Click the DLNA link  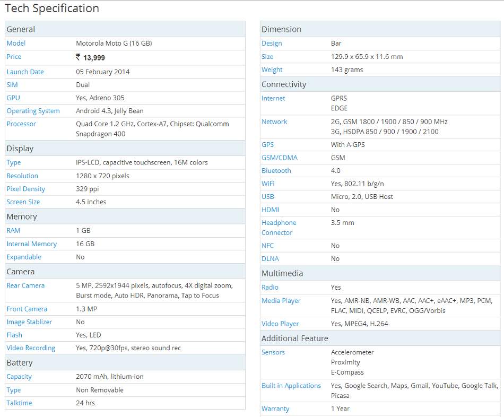pyautogui.click(x=271, y=259)
